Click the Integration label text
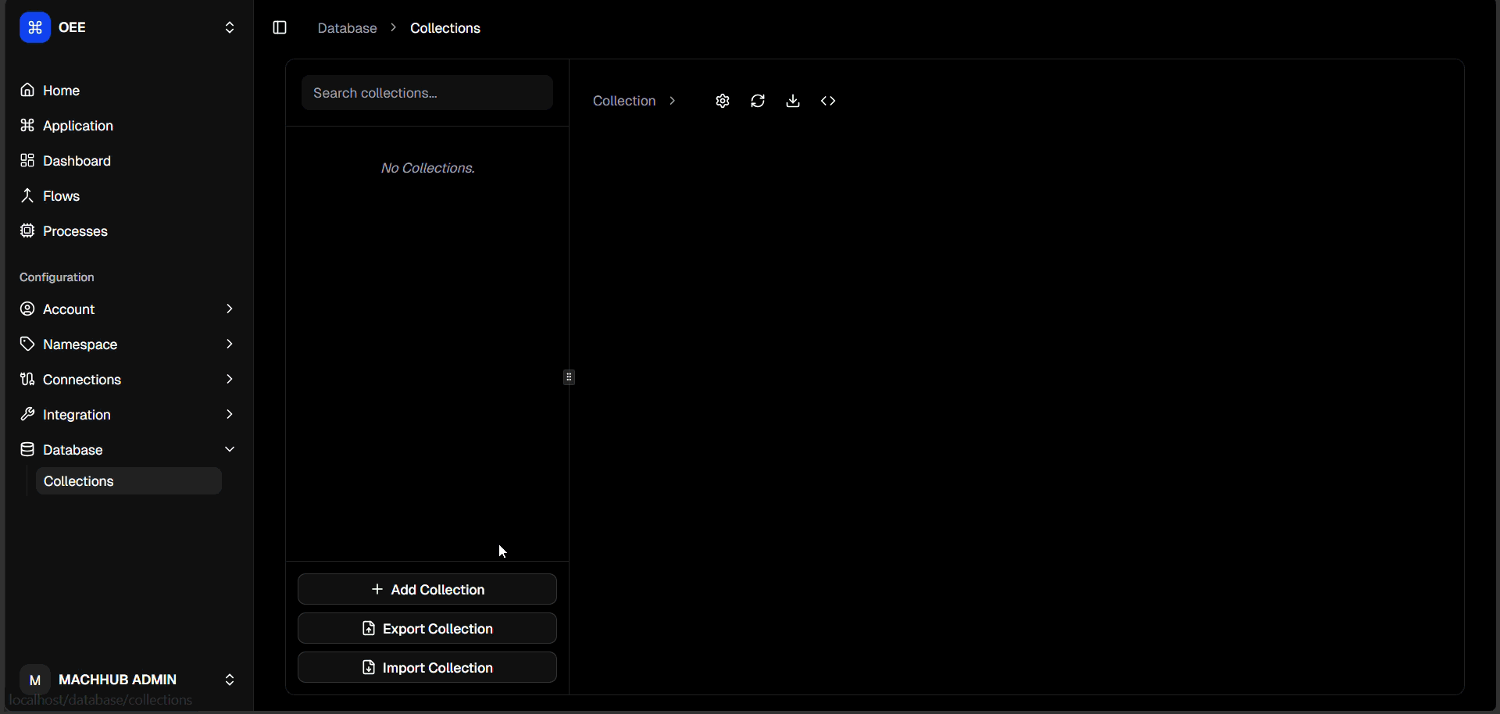The height and width of the screenshot is (714, 1500). click(77, 415)
